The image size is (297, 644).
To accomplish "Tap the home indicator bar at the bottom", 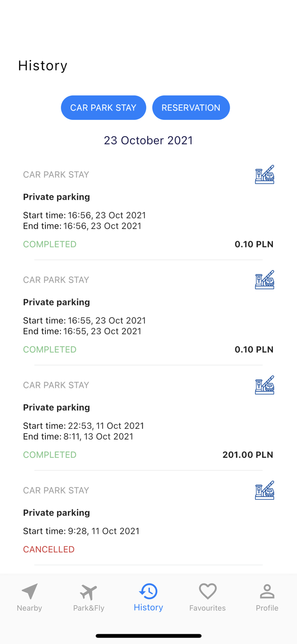I will [x=148, y=636].
